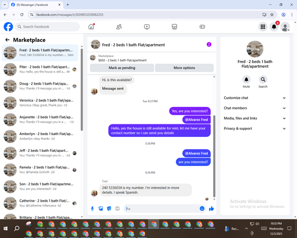Click the 'Yes, are you interested?' message
Viewport: 297px width, 238px height.
click(x=189, y=111)
